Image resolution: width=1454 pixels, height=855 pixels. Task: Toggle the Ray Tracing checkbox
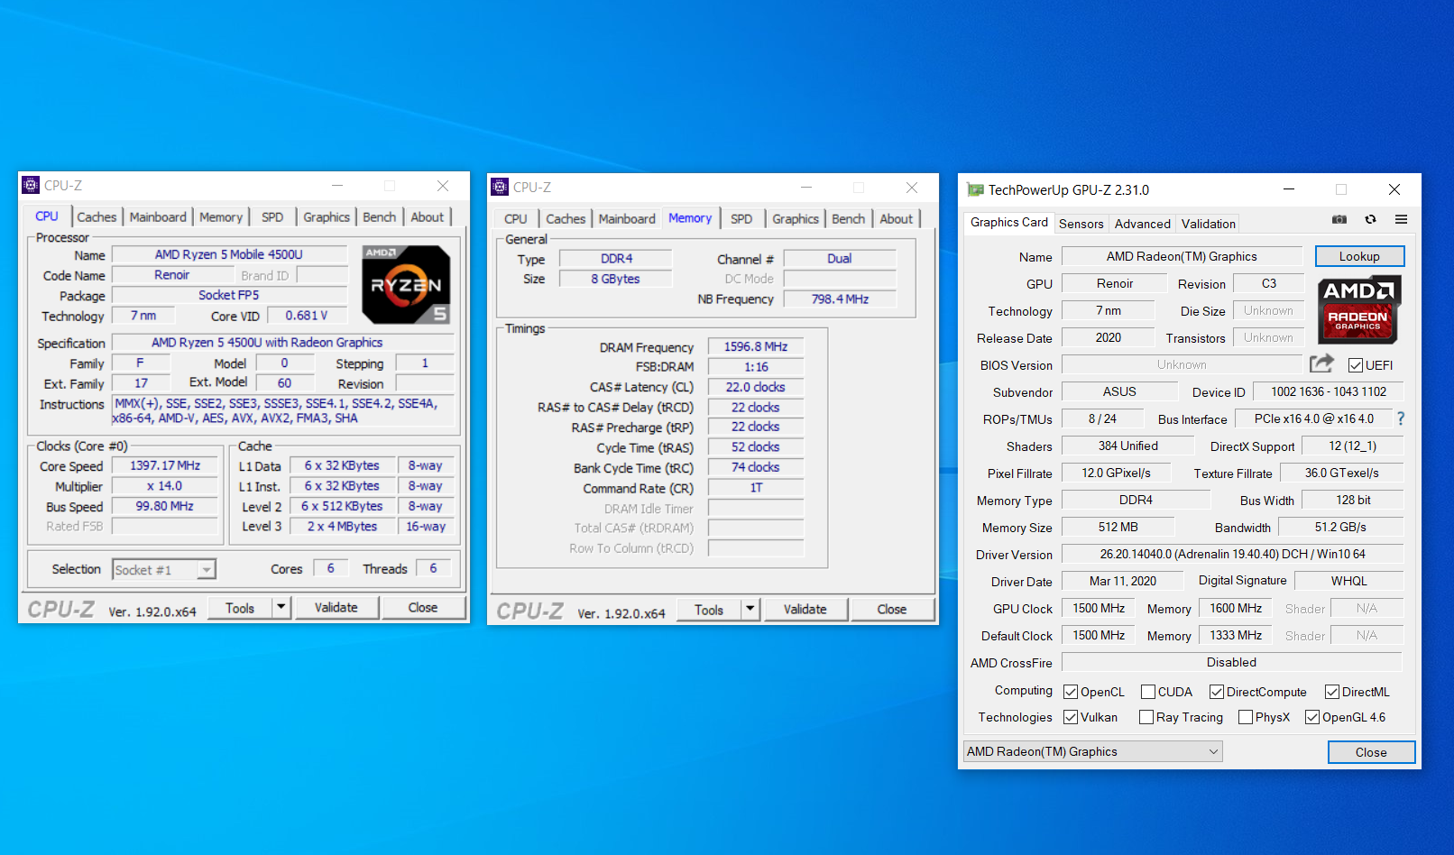tap(1146, 717)
